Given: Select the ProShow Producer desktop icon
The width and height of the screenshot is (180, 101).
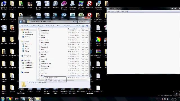Looking at the screenshot, I should (64, 5).
